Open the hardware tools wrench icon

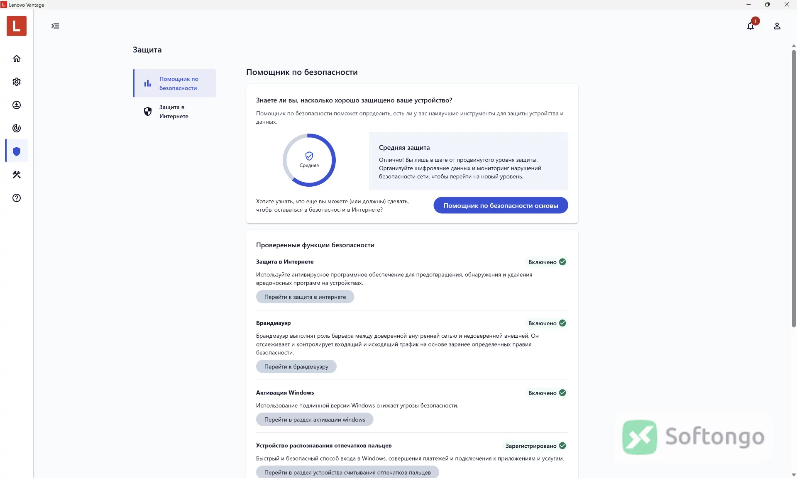tap(17, 175)
